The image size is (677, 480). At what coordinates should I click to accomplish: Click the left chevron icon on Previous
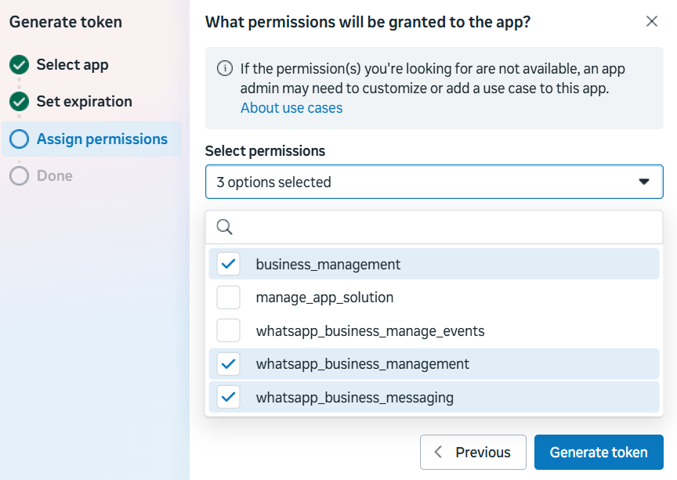(x=439, y=452)
